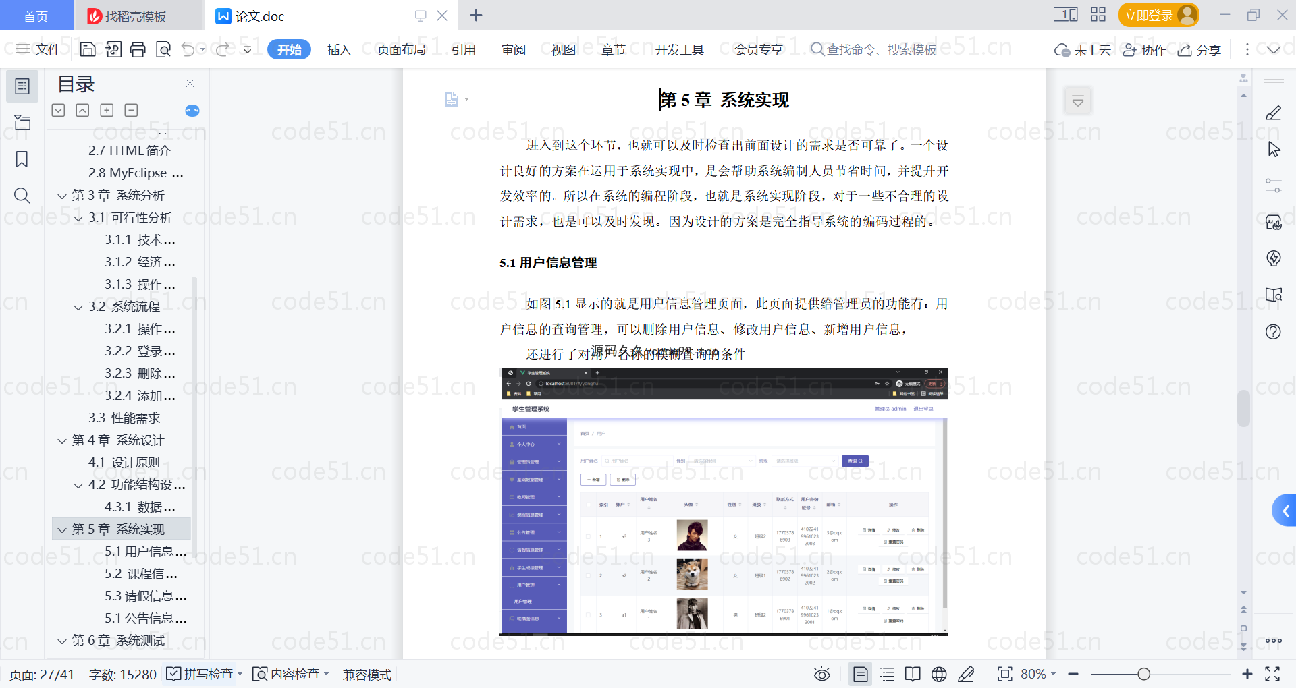
Task: Click the 协作 collaborate button
Action: tap(1145, 50)
